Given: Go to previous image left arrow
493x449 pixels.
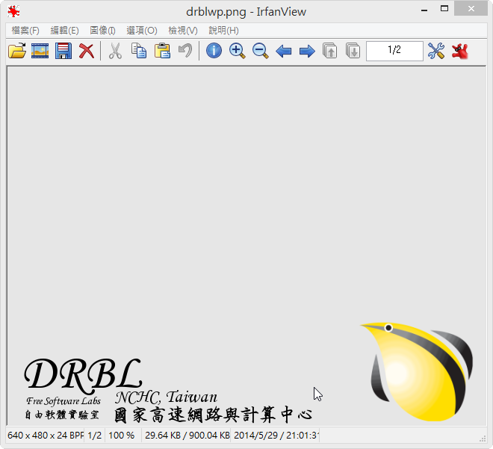Looking at the screenshot, I should pos(283,51).
